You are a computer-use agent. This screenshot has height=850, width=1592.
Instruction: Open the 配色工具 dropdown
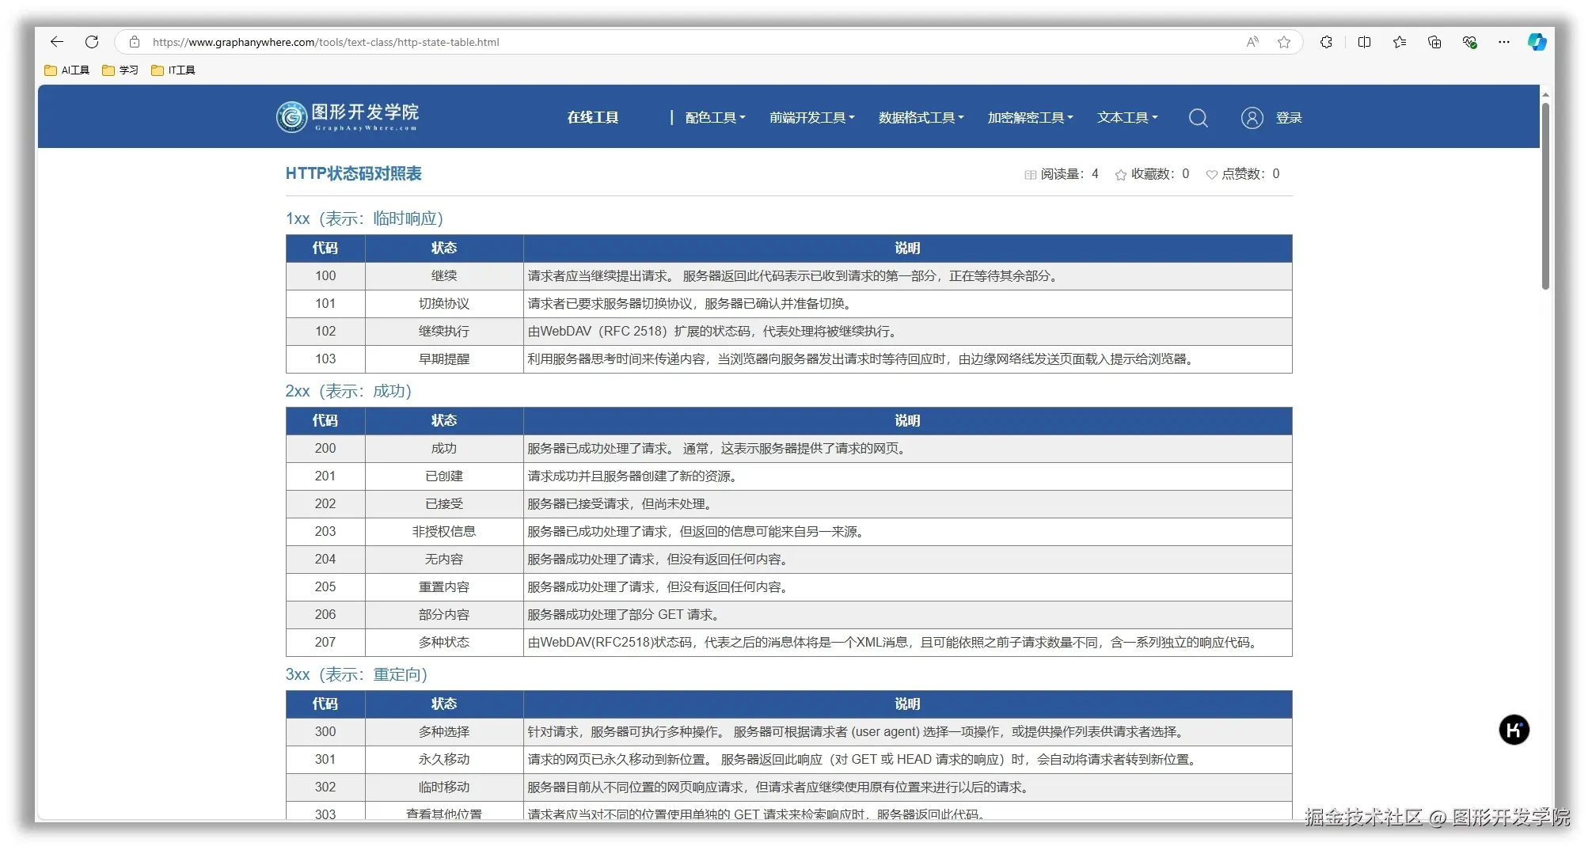pyautogui.click(x=713, y=117)
